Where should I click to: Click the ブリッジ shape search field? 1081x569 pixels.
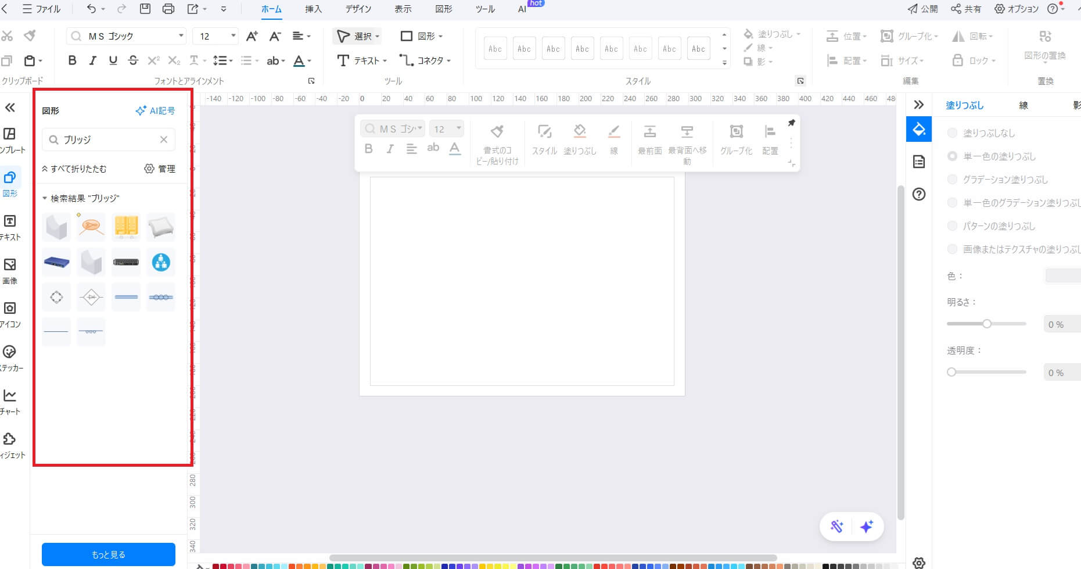click(109, 139)
